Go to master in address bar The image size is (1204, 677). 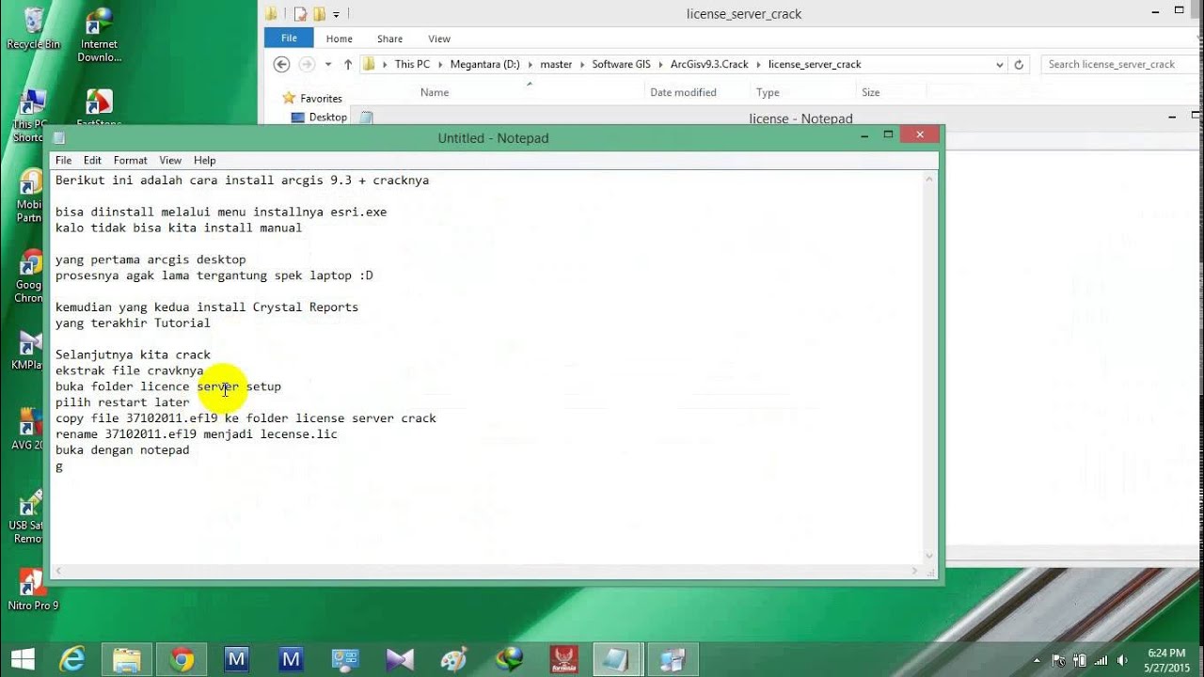click(x=556, y=64)
